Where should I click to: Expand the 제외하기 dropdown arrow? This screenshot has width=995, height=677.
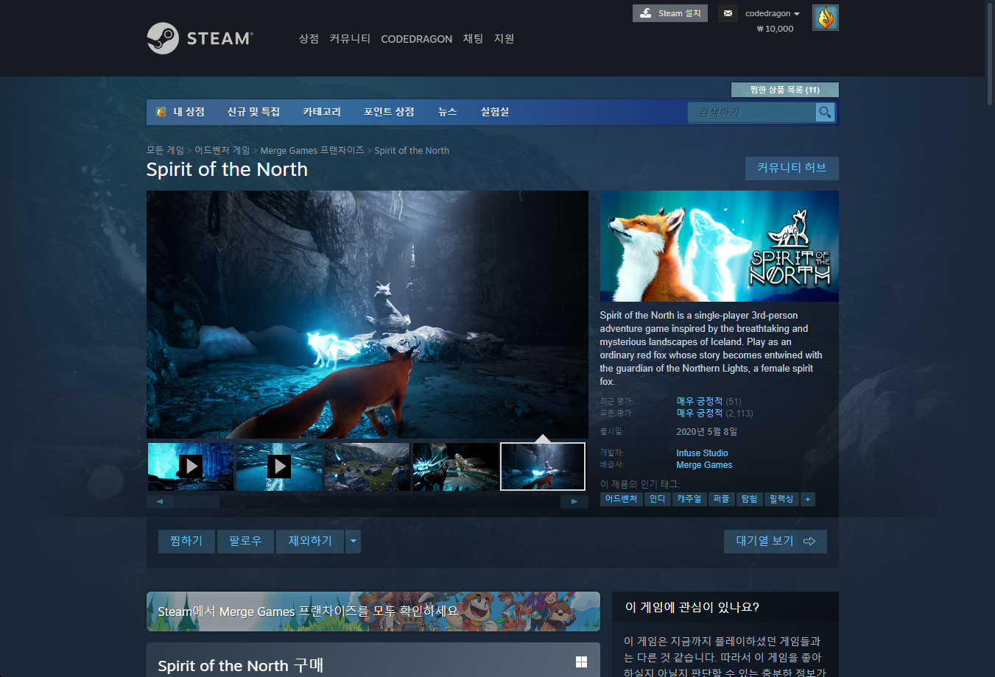(354, 542)
